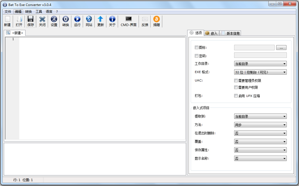Open the 方法 dropdown showing 同步
Screen dimensions: 299x186
coord(260,125)
